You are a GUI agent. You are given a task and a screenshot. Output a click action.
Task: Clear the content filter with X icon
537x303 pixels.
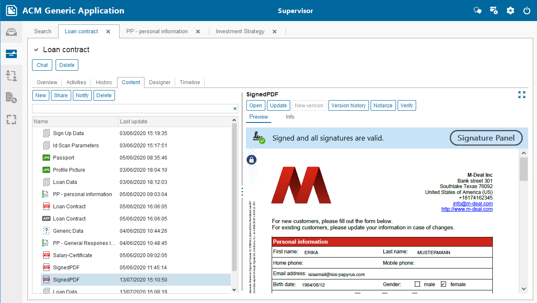tap(235, 109)
